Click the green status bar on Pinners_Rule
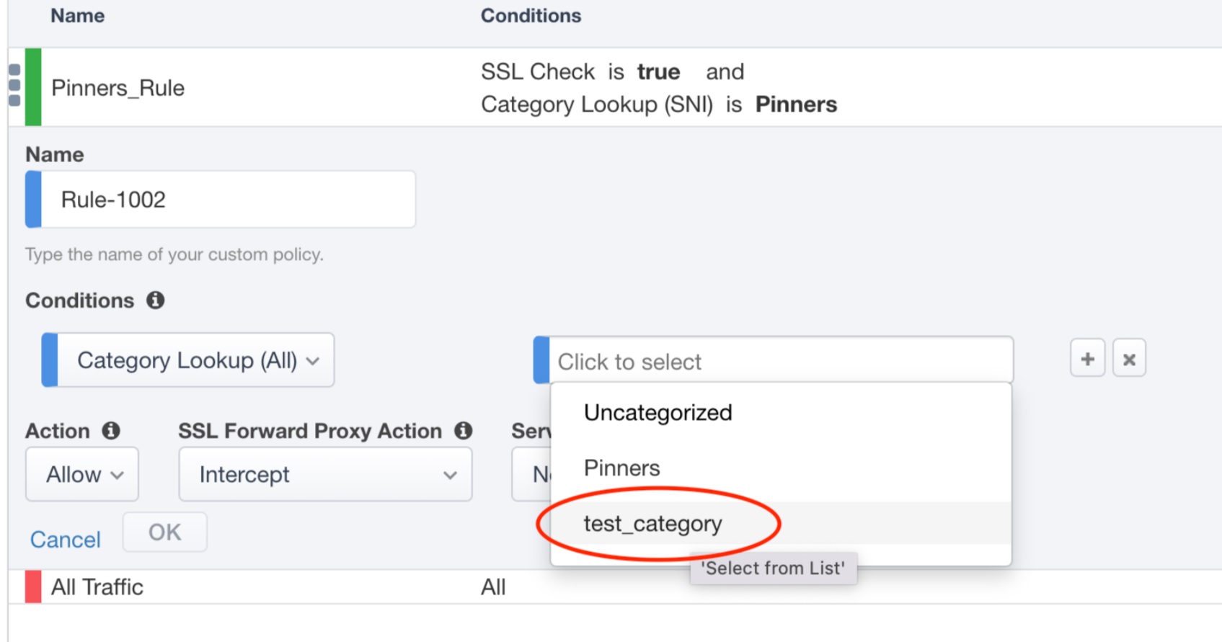Screen dimensions: 1222x642 pos(32,88)
